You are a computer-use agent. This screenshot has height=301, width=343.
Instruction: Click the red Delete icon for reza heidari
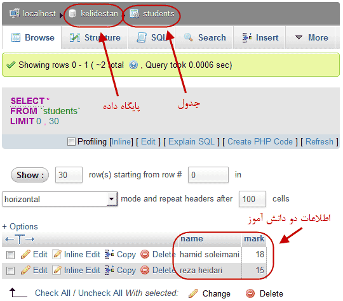[145, 270]
